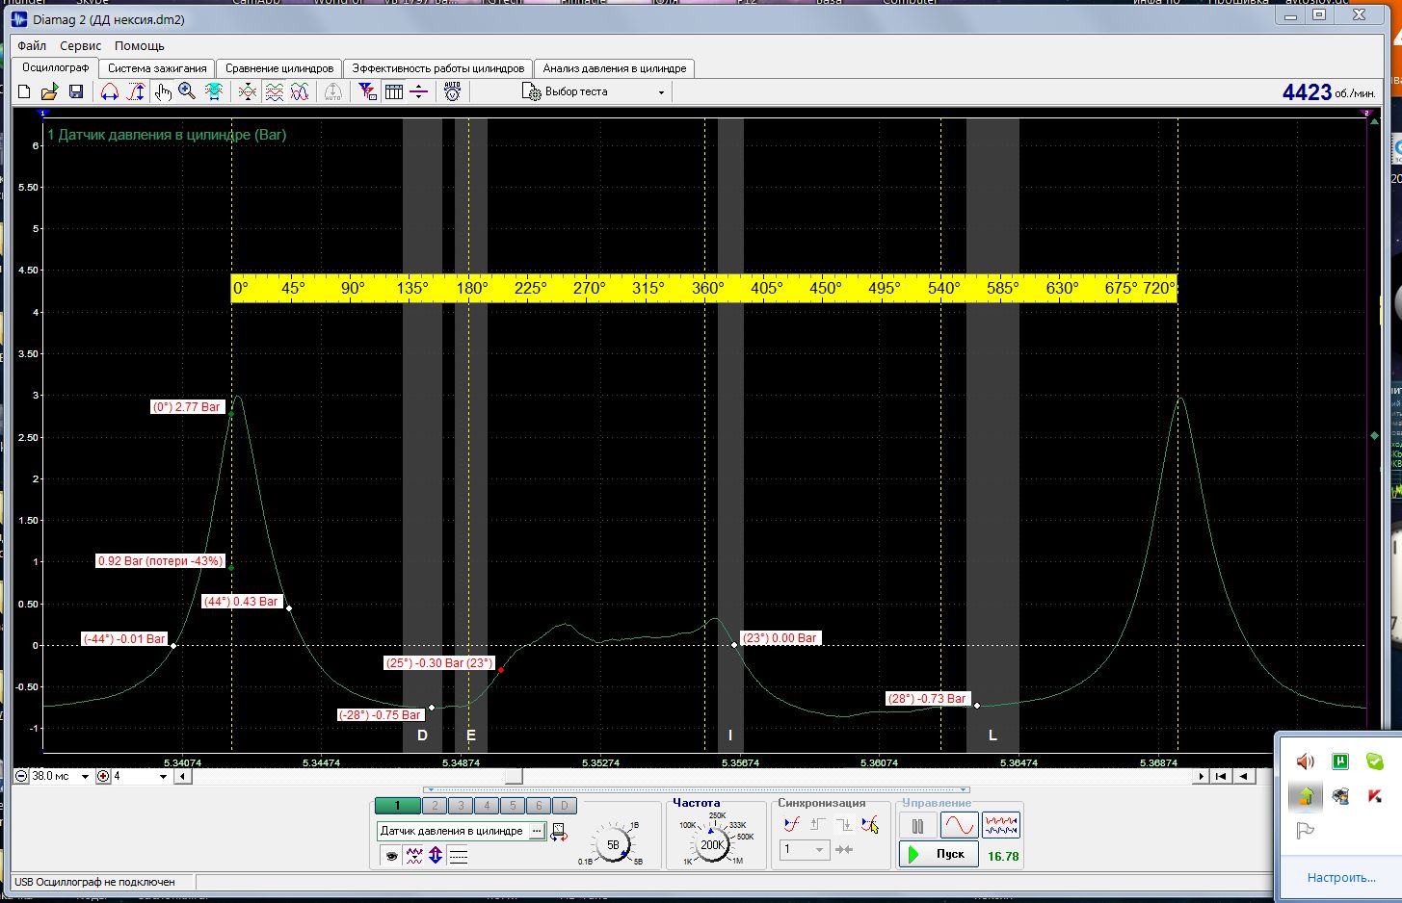Click the greyed sync arrows icon
The image size is (1402, 903).
coord(844,849)
